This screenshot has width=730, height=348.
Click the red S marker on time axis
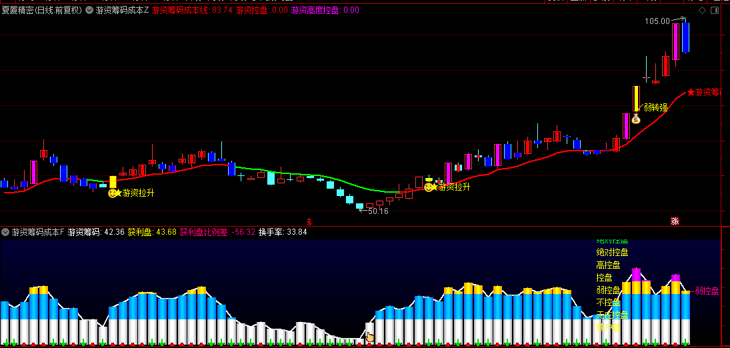[308, 221]
